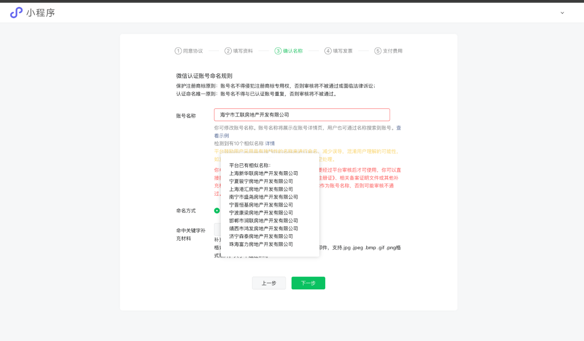This screenshot has width=584, height=341.
Task: Go to step 4 填写发票
Action: pyautogui.click(x=339, y=51)
